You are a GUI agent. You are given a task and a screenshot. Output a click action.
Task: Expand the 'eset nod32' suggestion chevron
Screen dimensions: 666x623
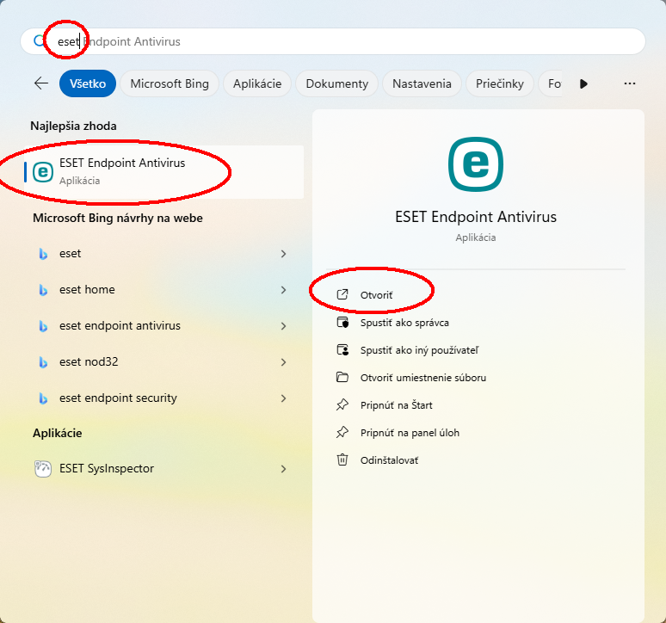point(283,362)
